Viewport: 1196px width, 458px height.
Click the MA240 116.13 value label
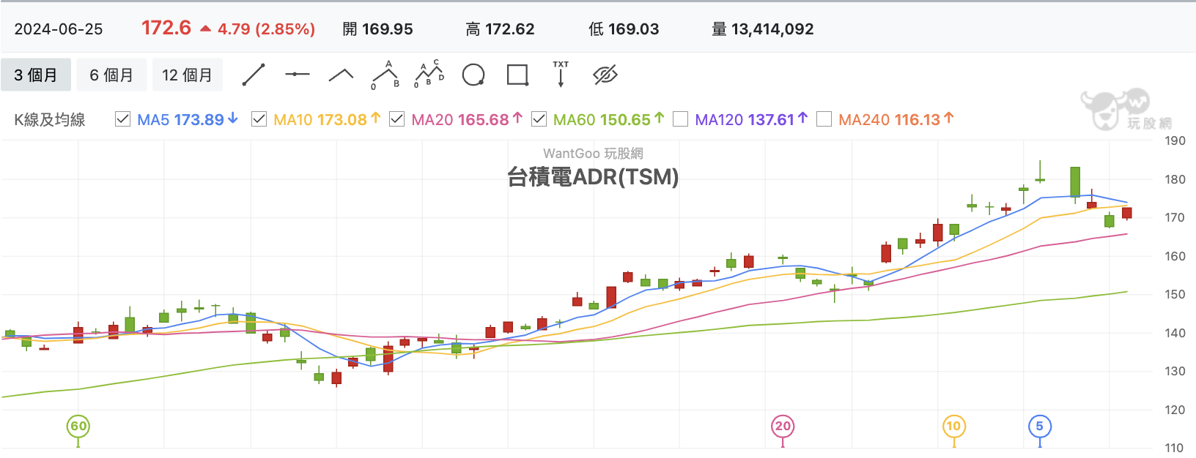(x=896, y=119)
